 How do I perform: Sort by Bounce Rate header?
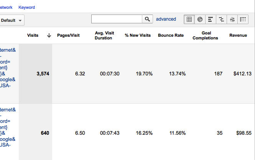click(171, 35)
